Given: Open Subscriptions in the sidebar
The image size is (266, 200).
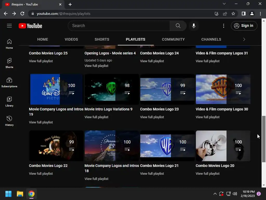Looking at the screenshot, I should tap(9, 83).
